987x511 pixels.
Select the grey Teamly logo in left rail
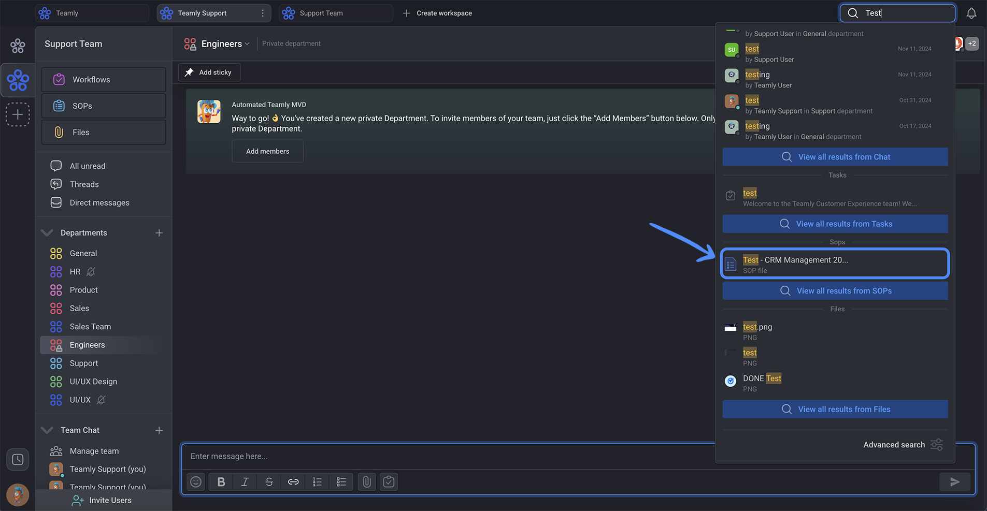(x=18, y=46)
